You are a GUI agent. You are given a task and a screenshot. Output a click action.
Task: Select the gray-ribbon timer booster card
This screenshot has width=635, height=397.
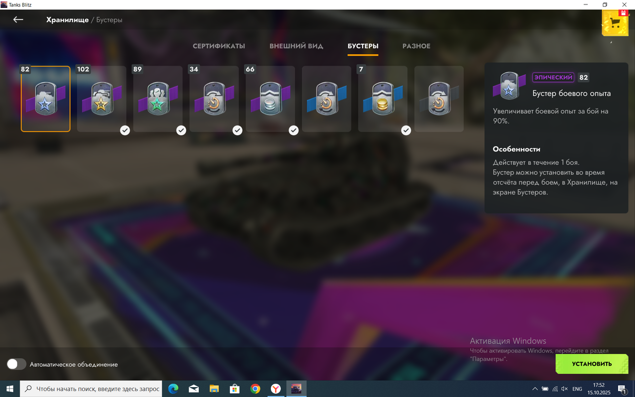click(439, 99)
